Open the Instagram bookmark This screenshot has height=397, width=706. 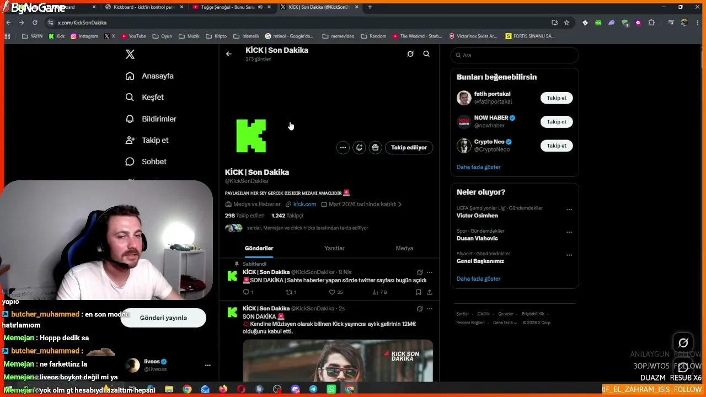(x=84, y=36)
